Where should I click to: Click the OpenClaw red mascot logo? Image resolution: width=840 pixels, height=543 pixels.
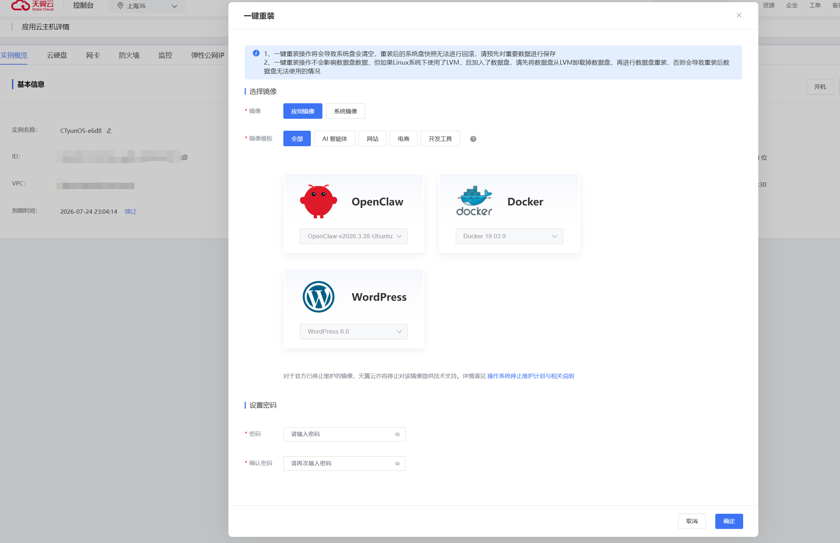[318, 201]
